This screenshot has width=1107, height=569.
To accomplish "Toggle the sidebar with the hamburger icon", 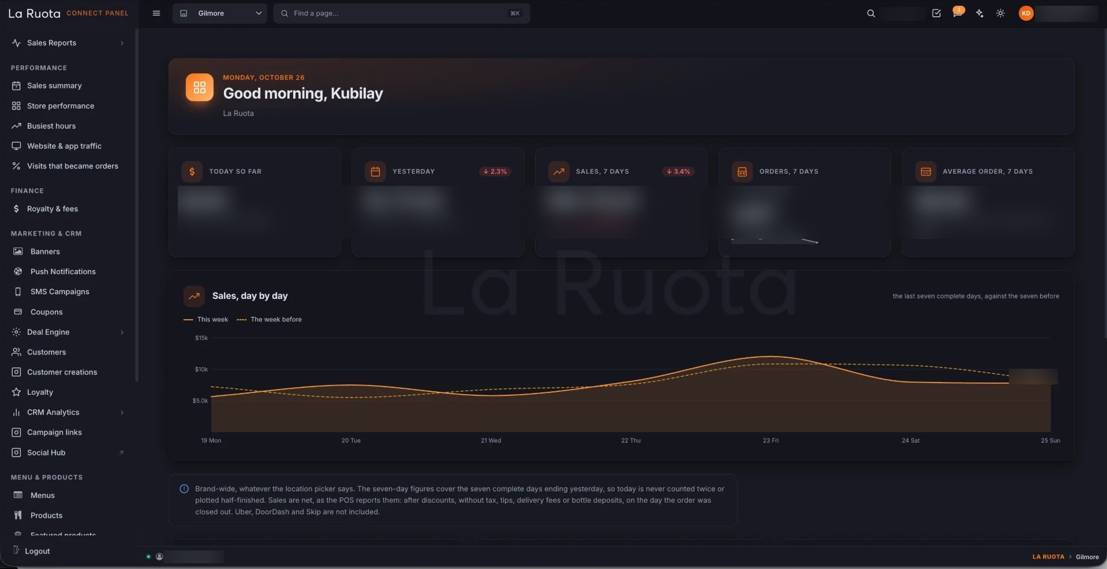I will [x=156, y=13].
